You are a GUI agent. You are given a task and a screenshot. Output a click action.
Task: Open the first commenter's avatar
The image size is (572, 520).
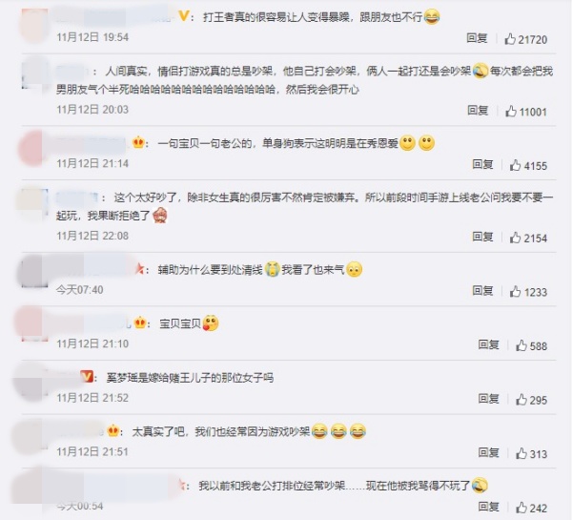[x=34, y=24]
